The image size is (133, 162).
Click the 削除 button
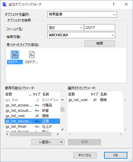(84, 142)
